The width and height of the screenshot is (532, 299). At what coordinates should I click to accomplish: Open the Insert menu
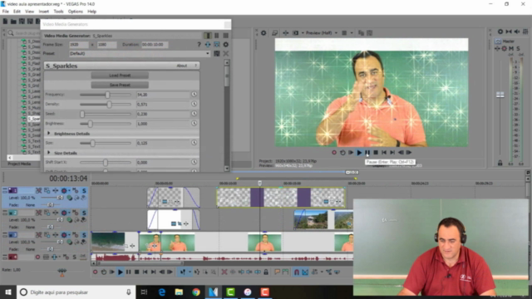[x=44, y=12]
